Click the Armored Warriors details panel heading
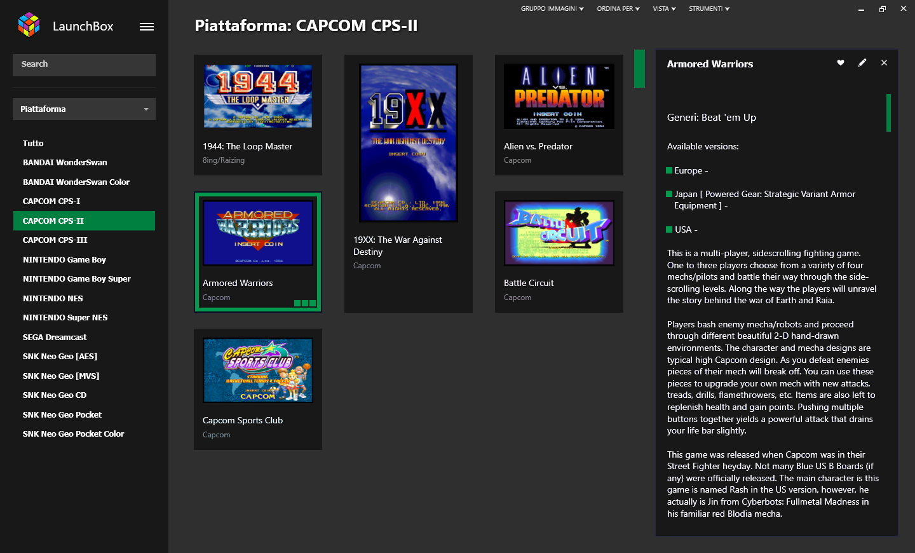The image size is (915, 553). point(710,64)
